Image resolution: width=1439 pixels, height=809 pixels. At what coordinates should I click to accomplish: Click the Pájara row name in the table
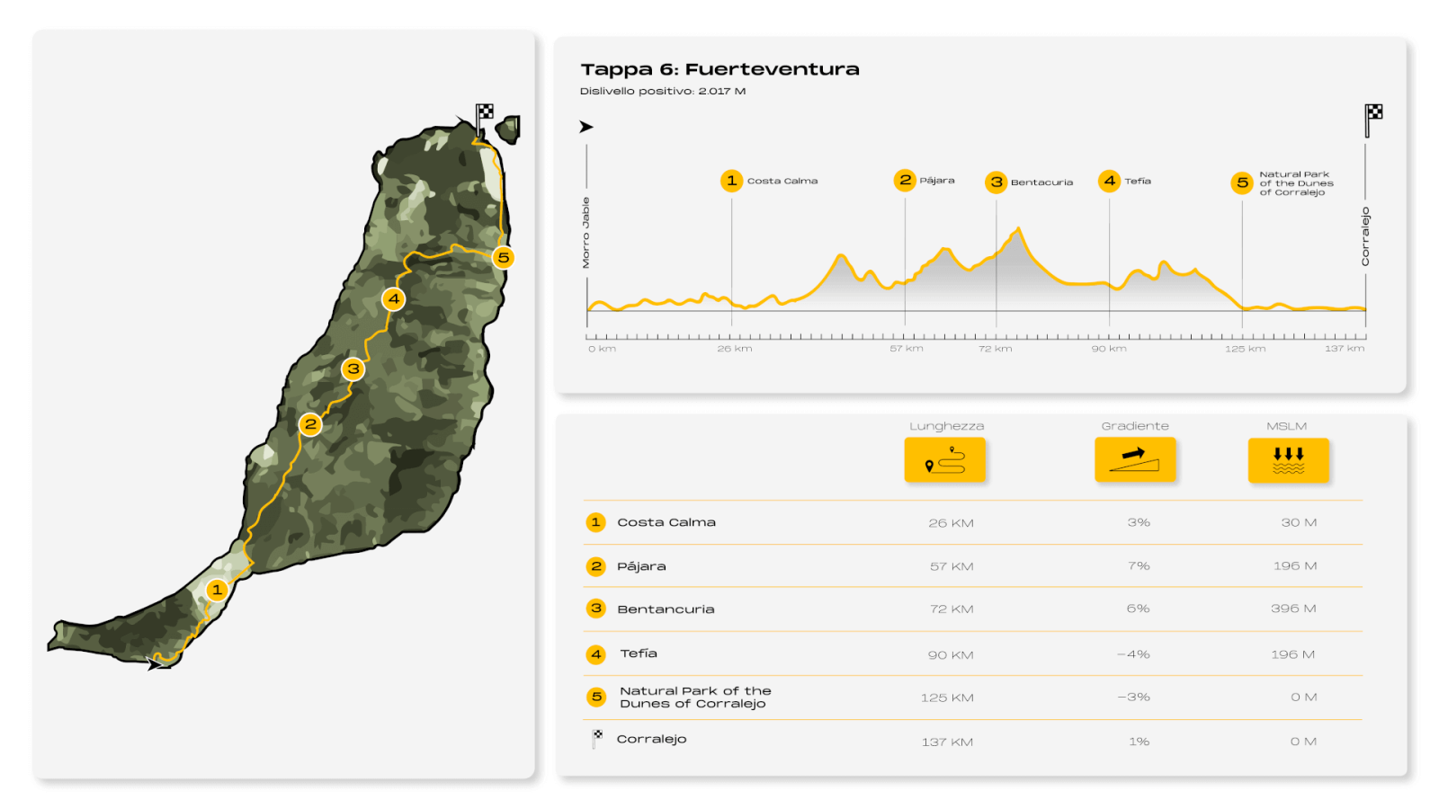(641, 566)
